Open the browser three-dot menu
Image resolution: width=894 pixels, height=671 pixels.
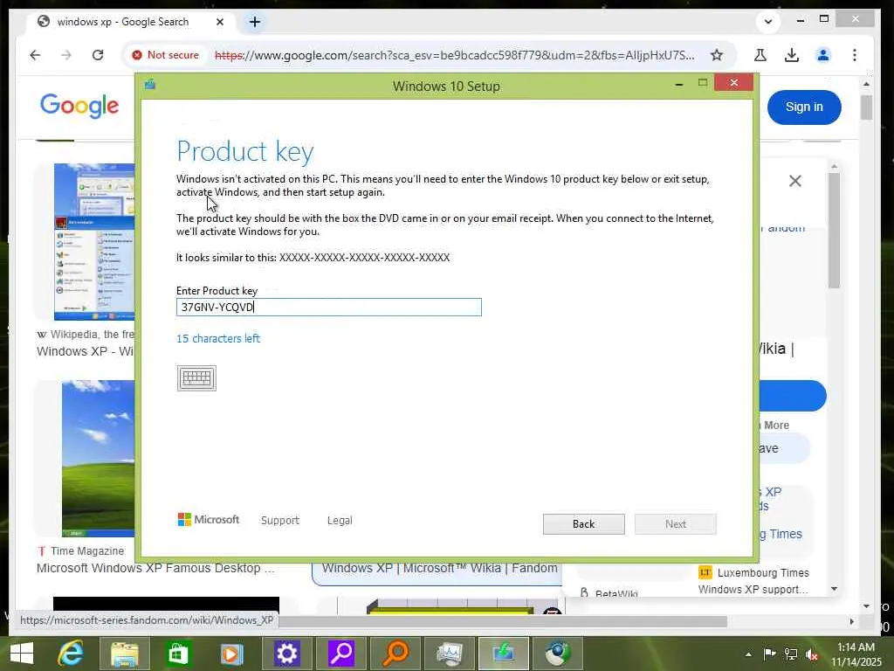pos(854,55)
